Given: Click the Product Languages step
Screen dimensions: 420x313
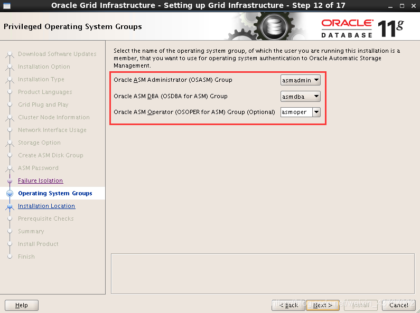Looking at the screenshot, I should point(45,92).
